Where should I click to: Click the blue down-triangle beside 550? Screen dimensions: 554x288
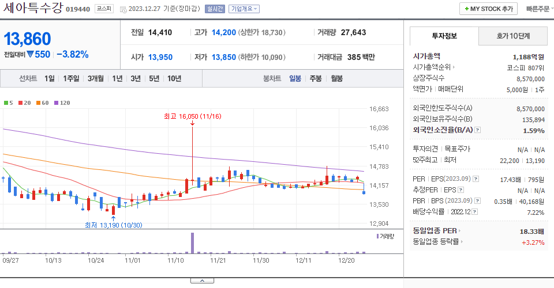tap(30, 54)
